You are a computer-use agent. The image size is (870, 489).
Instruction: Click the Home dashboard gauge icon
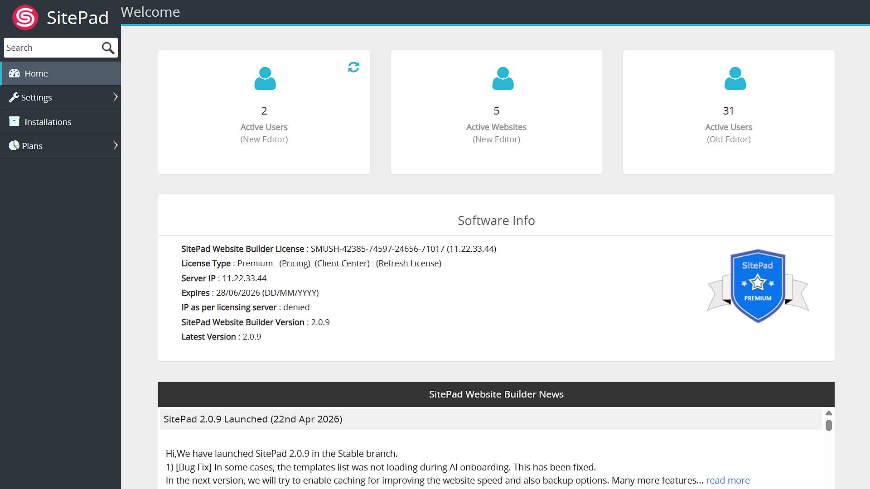(14, 73)
